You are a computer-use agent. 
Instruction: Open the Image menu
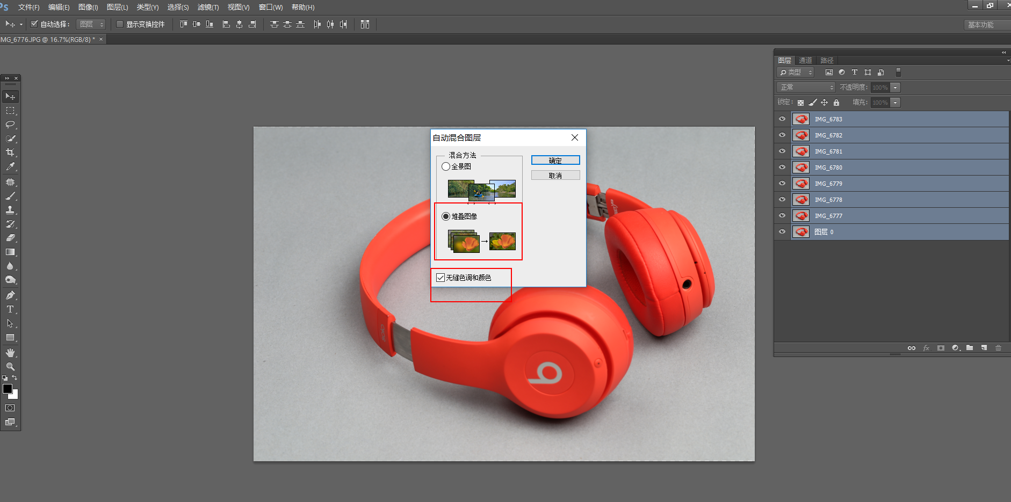click(88, 8)
